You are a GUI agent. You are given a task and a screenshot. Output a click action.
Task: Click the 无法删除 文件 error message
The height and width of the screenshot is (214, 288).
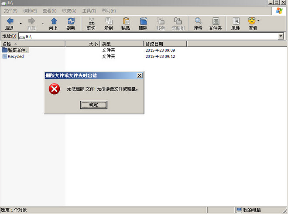pos(103,89)
